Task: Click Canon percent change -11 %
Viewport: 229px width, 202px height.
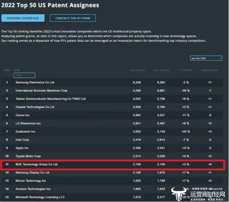Action: [186, 115]
